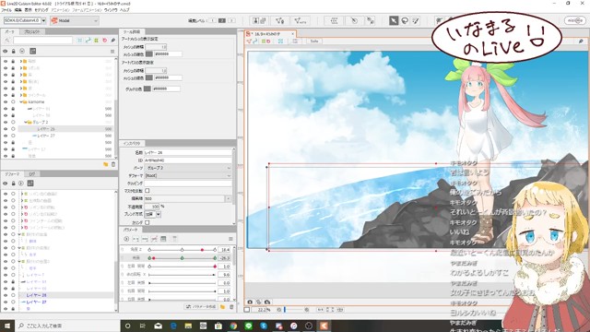
Task: Open the 編集 menu
Action: click(18, 10)
